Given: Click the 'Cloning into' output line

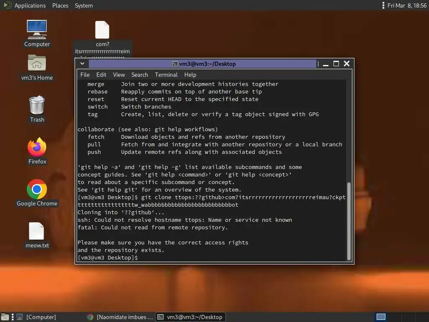Looking at the screenshot, I should pyautogui.click(x=121, y=213).
